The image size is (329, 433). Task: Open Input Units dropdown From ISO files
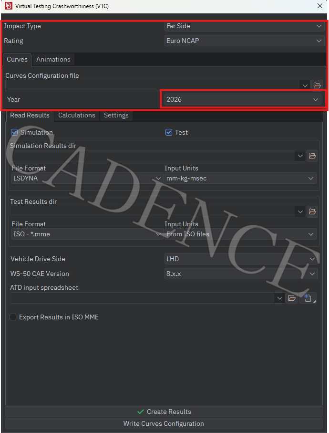pos(240,234)
